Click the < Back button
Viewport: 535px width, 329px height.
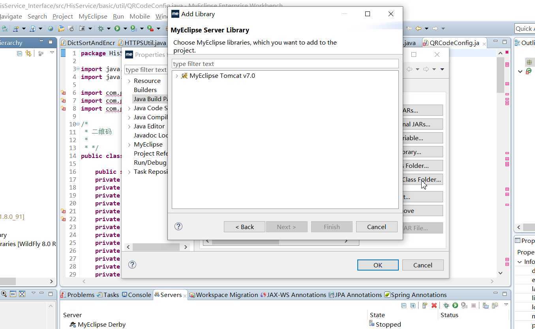click(x=244, y=227)
